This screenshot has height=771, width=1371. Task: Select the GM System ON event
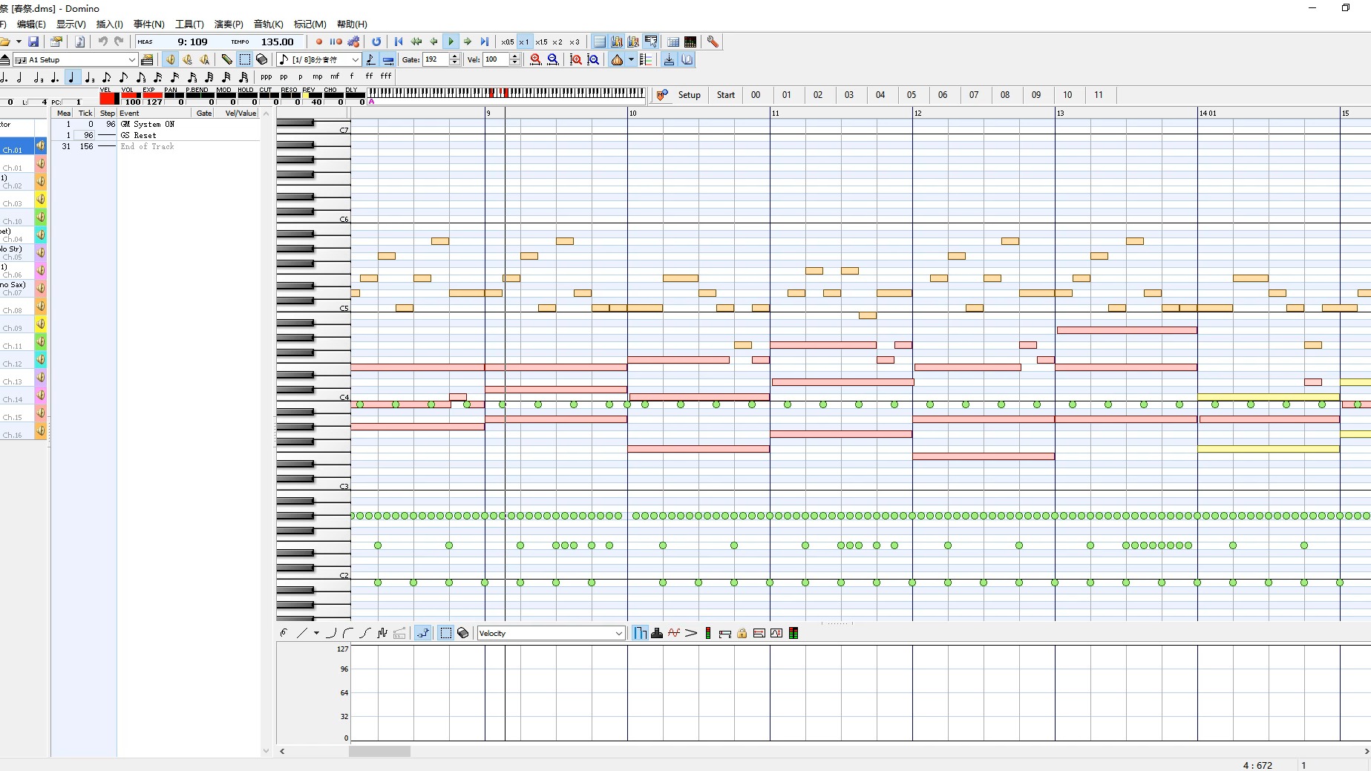tap(156, 125)
